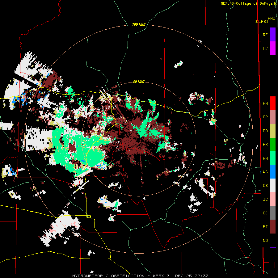Click the ND black legend swatch
Screen dimensions: 278x278
(273, 240)
